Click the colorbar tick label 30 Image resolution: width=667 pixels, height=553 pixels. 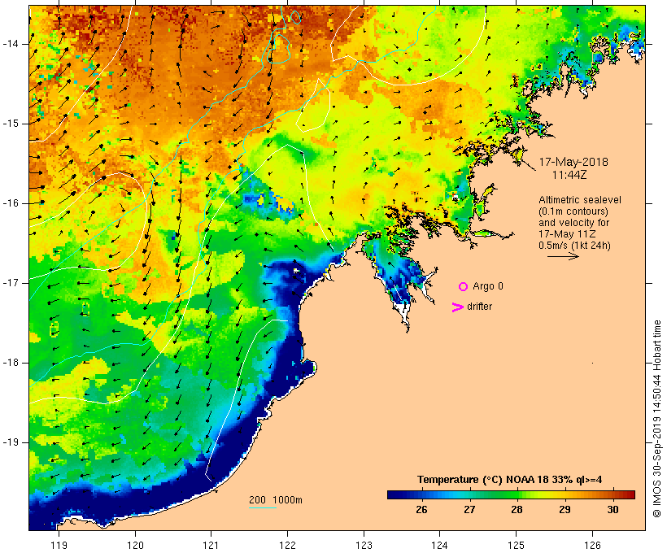(x=613, y=510)
